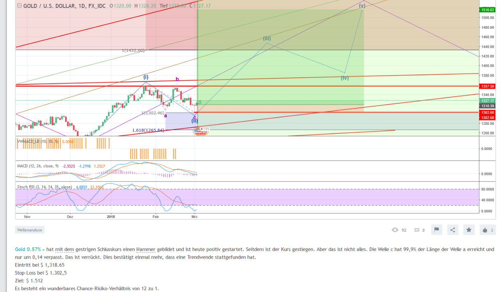Screen dimensions: 501x292
Task: Click the green 1516.62 target price tag
Action: [x=487, y=10]
